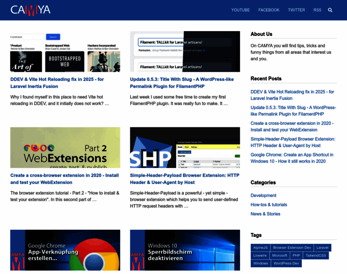Viewport: 347px width, 274px height.
Task: Click the 'About Us' heading
Action: 261,34
